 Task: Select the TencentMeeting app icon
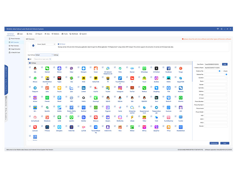[x=96, y=127]
